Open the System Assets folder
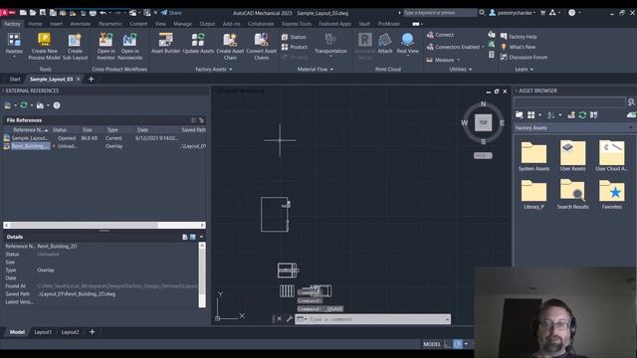The width and height of the screenshot is (637, 358). pos(533,156)
